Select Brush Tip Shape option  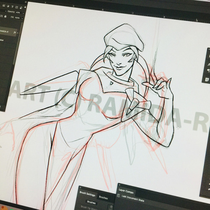[89, 208]
